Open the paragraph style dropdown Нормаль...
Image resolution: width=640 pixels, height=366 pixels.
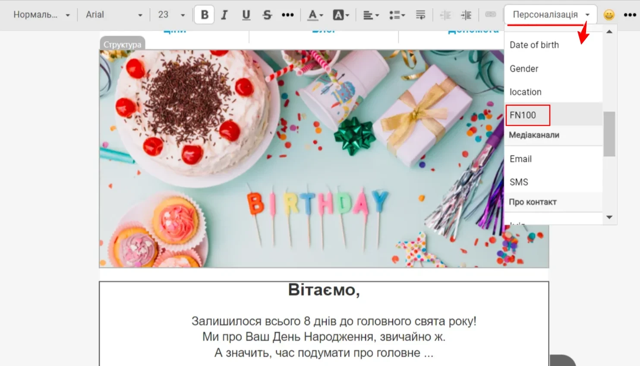coord(41,15)
